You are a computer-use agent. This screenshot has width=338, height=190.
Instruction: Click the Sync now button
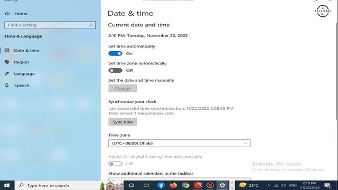click(123, 122)
